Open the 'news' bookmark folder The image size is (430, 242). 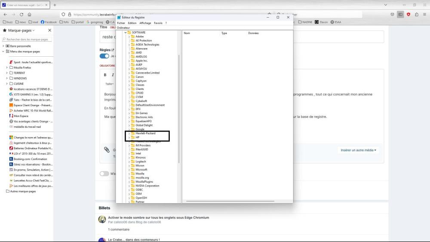(x=21, y=22)
